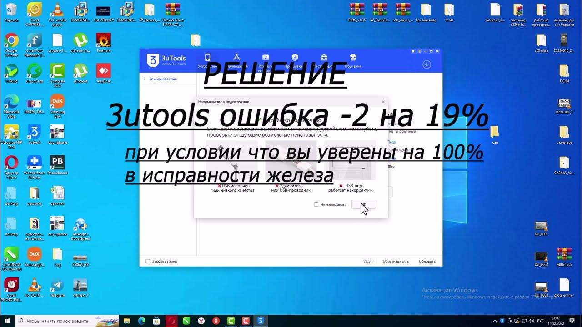Select the GreenCam desktop shortcut

(x=35, y=73)
